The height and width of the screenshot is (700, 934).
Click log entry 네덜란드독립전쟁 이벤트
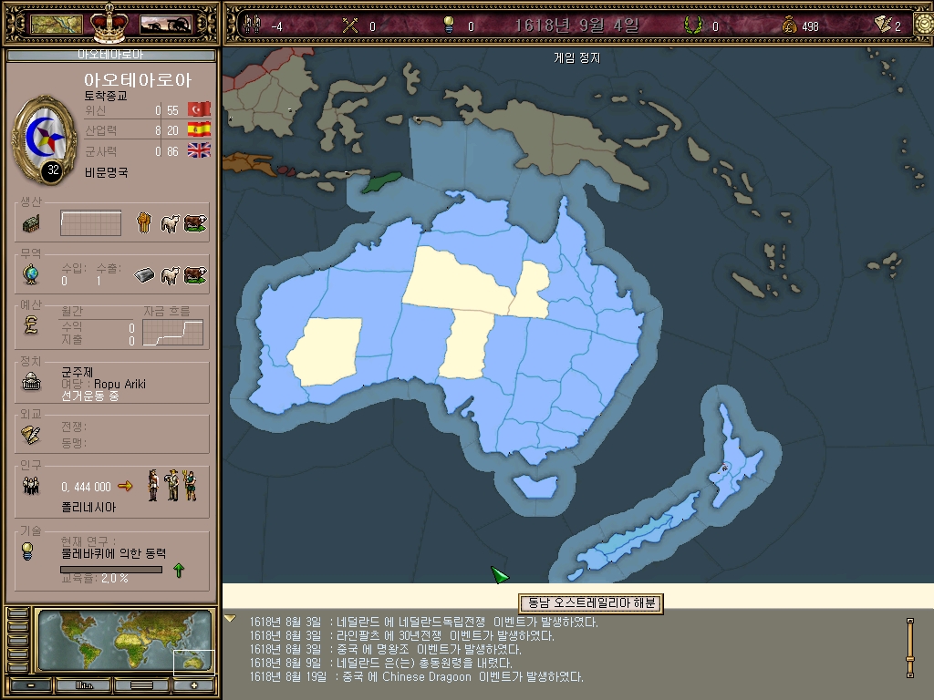pyautogui.click(x=423, y=622)
